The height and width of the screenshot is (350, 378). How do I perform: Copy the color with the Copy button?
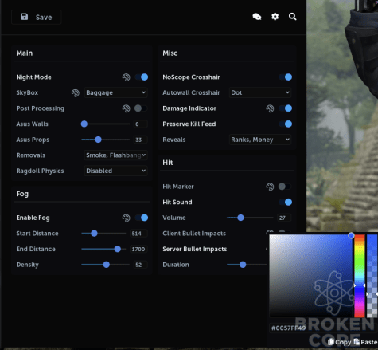coord(340,342)
